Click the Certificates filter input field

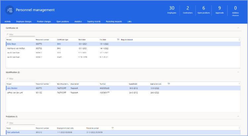pyautogui.click(x=22, y=34)
